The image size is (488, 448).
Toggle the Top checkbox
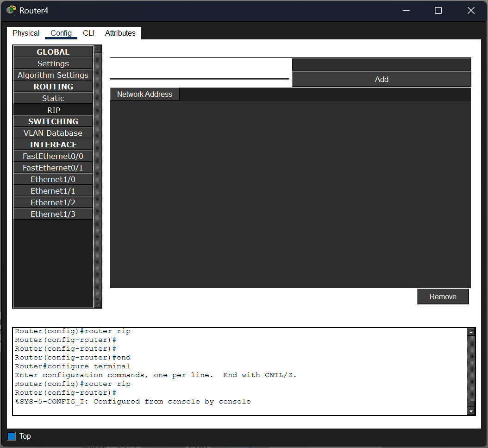[12, 436]
